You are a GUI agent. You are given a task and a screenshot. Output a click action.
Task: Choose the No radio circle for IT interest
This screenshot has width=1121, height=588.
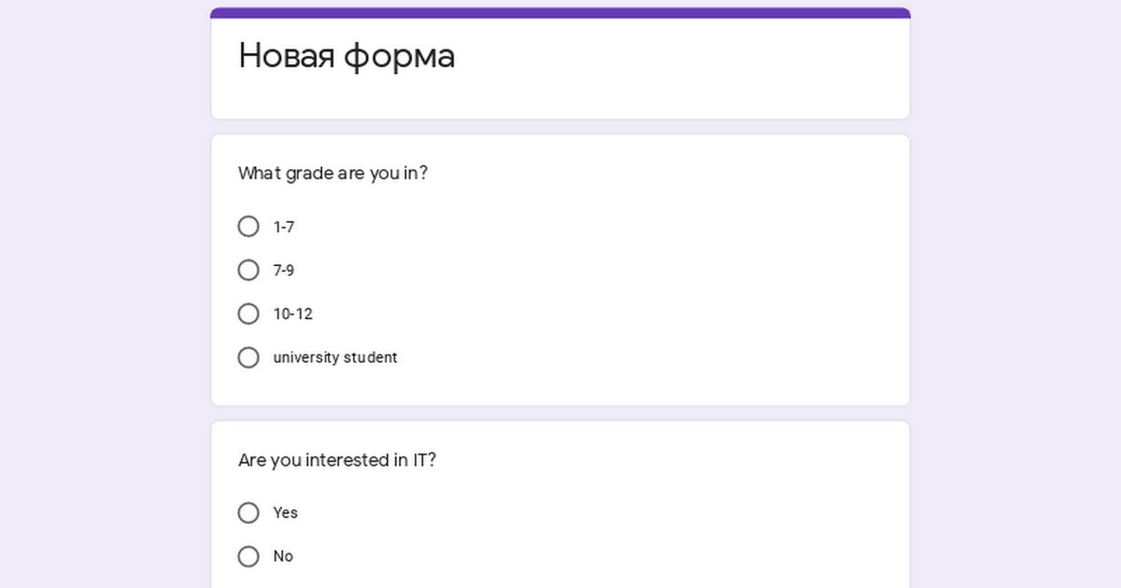click(x=248, y=556)
